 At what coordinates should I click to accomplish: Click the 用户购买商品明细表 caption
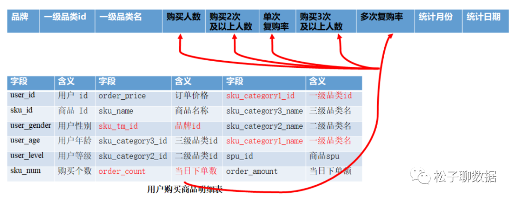(184, 190)
